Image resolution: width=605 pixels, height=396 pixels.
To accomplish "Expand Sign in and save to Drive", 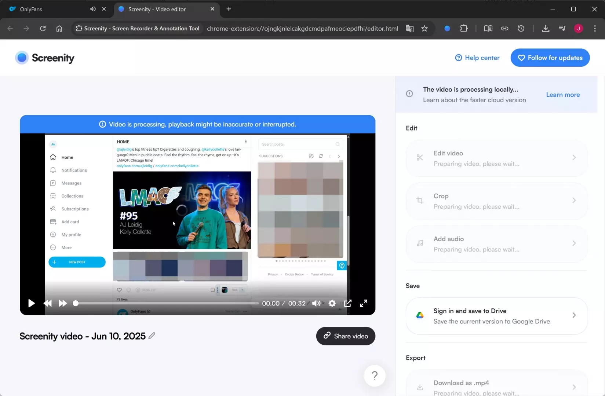I will 497,316.
